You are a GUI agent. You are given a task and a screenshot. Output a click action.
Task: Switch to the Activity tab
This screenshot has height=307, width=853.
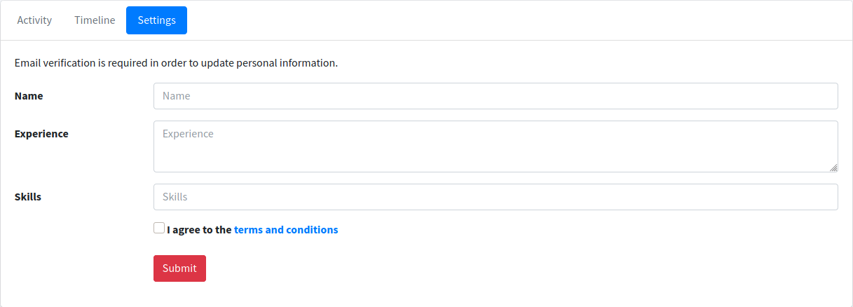click(34, 20)
